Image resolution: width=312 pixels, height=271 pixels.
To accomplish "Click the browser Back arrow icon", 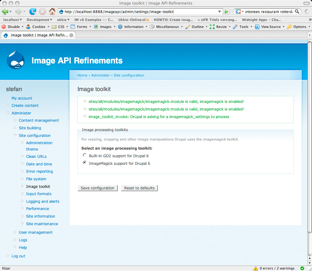I will coord(5,12).
